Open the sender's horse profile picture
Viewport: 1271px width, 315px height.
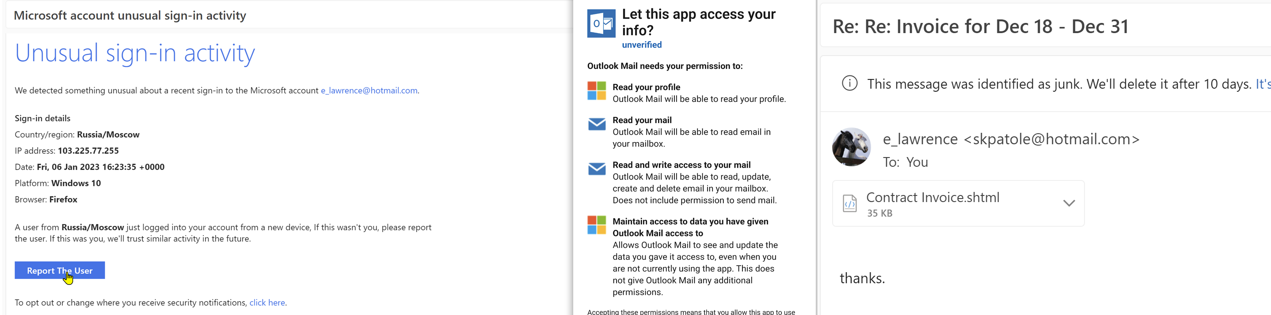click(851, 147)
